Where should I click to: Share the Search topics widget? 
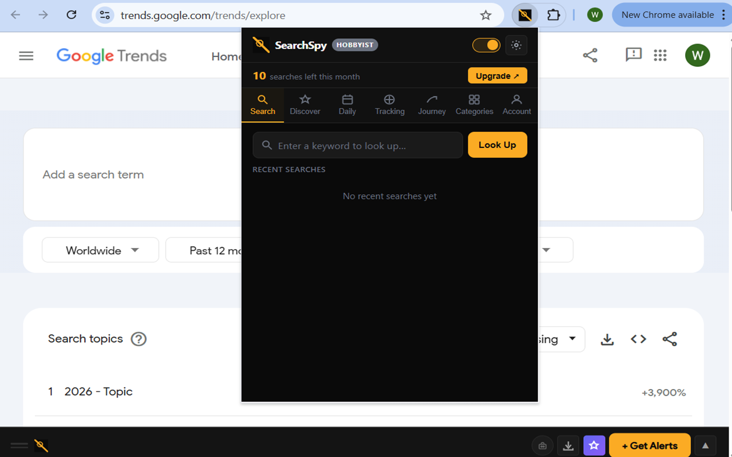click(670, 339)
